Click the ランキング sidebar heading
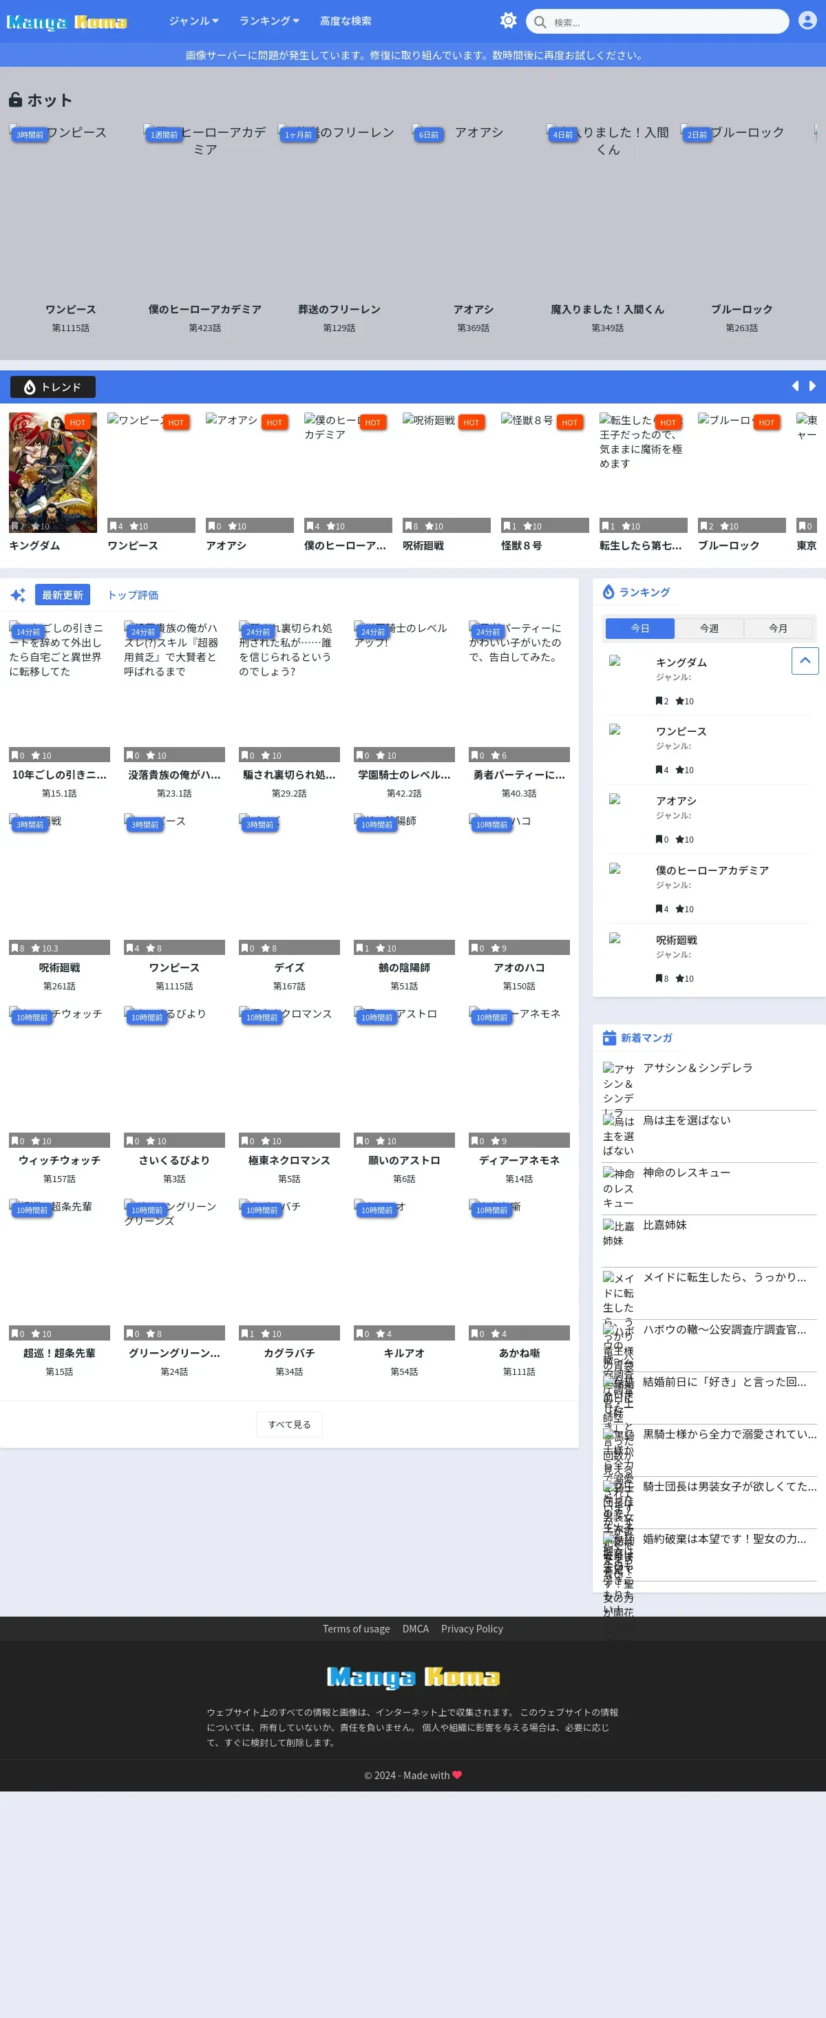This screenshot has width=826, height=2018. click(x=644, y=592)
